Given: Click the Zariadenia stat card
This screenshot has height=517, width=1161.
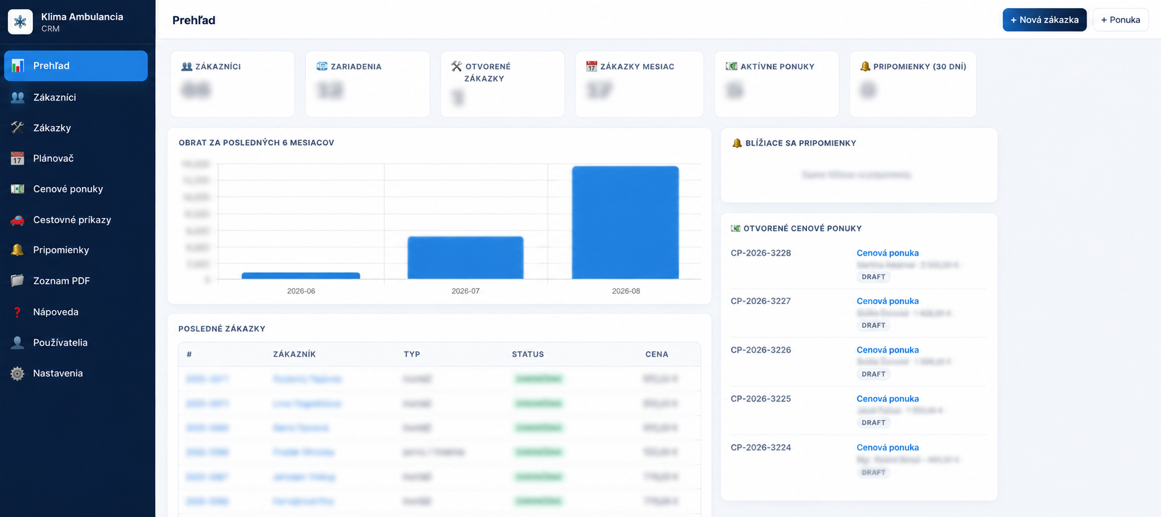Looking at the screenshot, I should coord(368,84).
